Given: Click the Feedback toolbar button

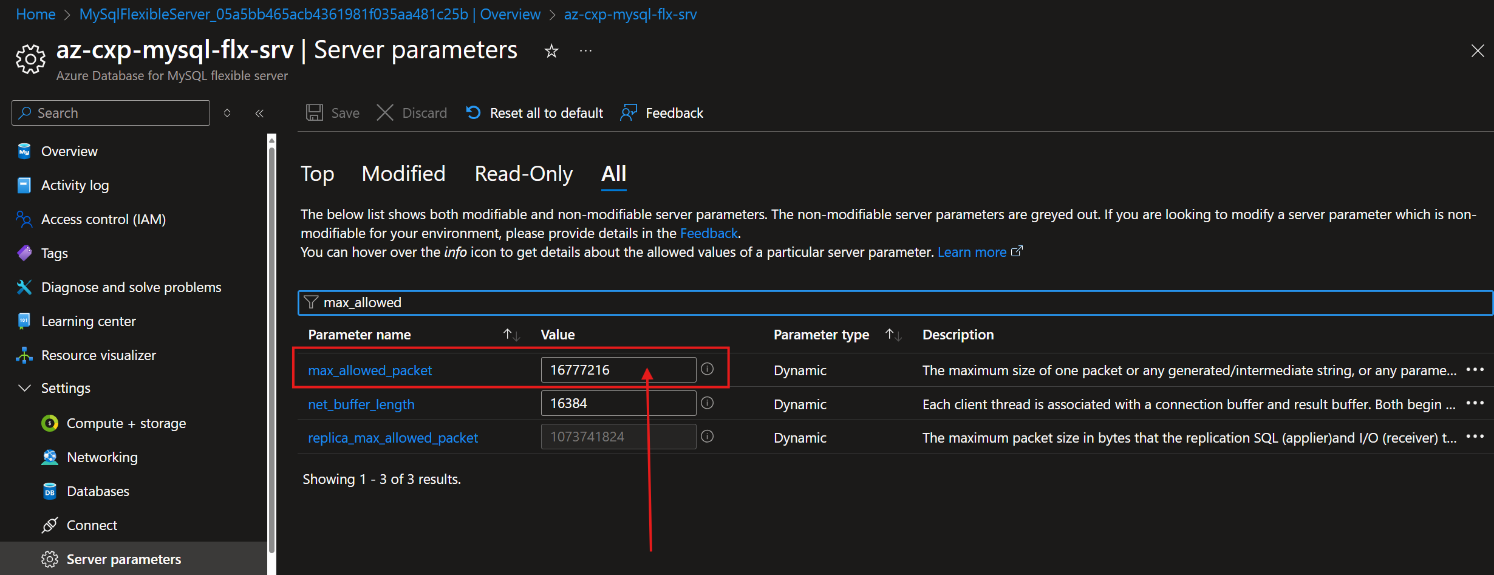Looking at the screenshot, I should pos(662,113).
